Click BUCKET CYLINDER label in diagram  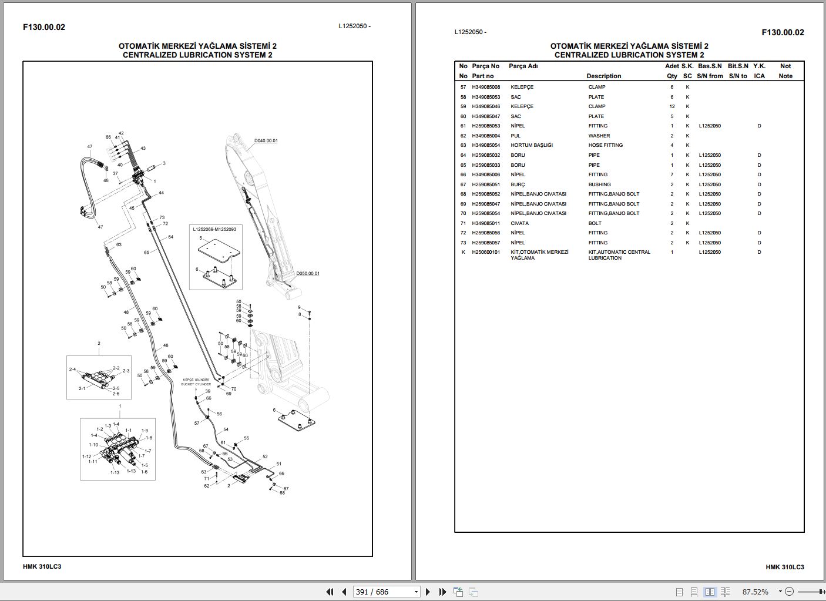(196, 384)
